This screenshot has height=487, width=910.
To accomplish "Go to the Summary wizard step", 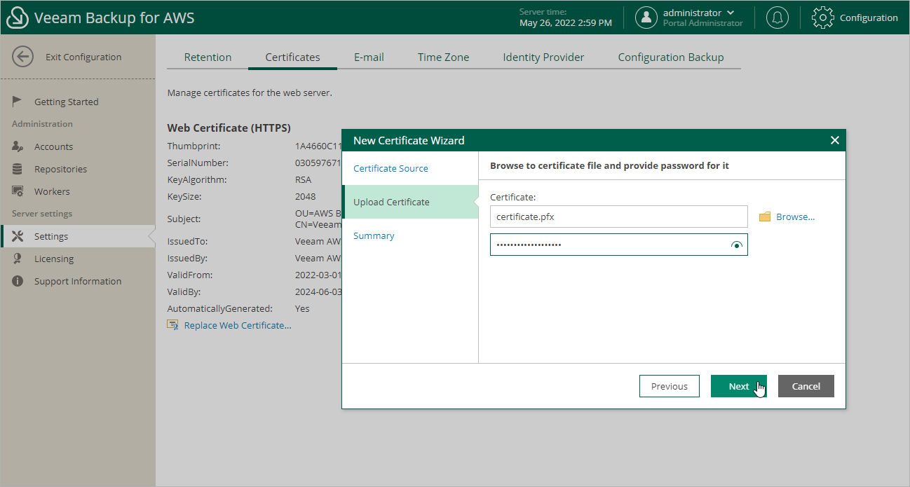I will tap(374, 235).
